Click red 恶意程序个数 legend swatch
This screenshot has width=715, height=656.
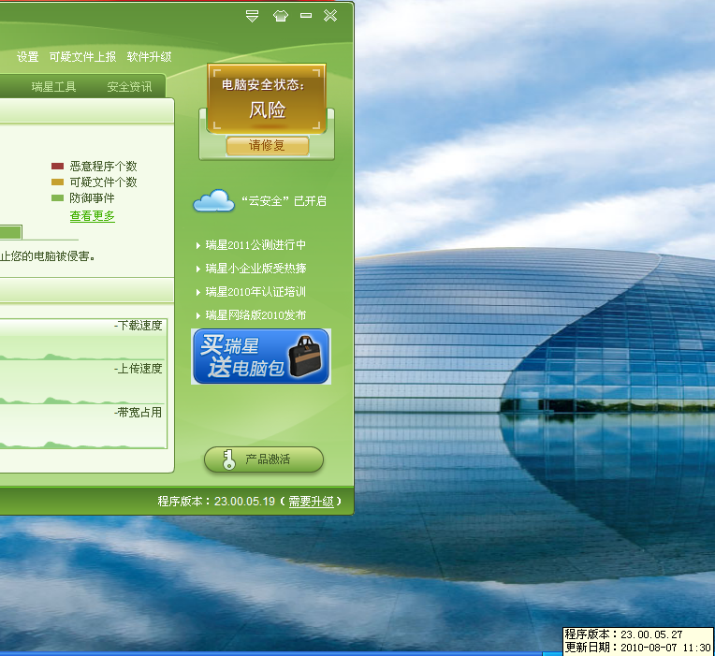[x=57, y=167]
